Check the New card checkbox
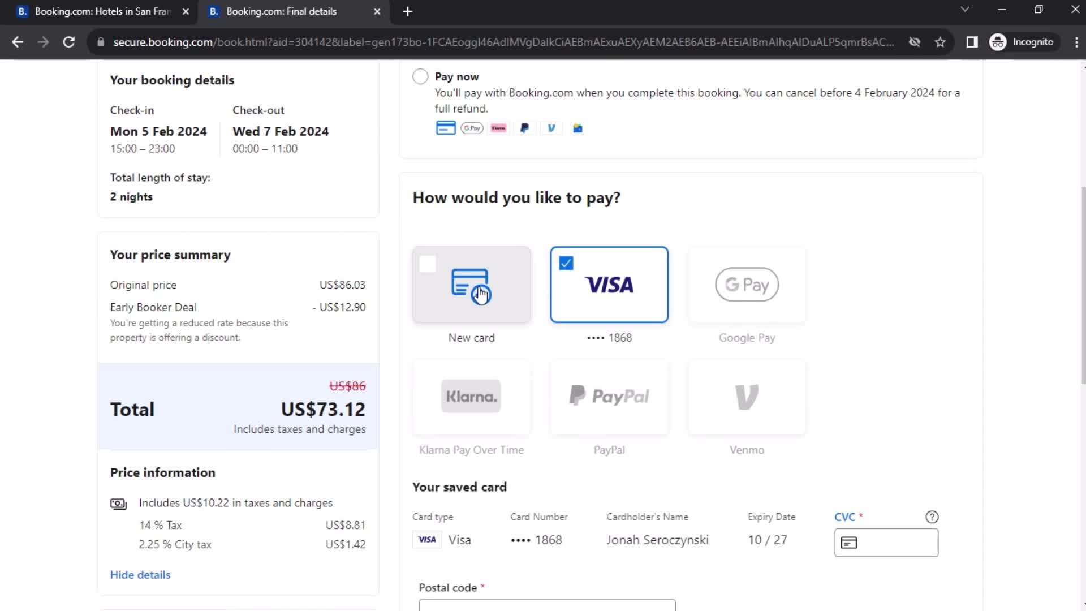The image size is (1086, 611). click(428, 263)
